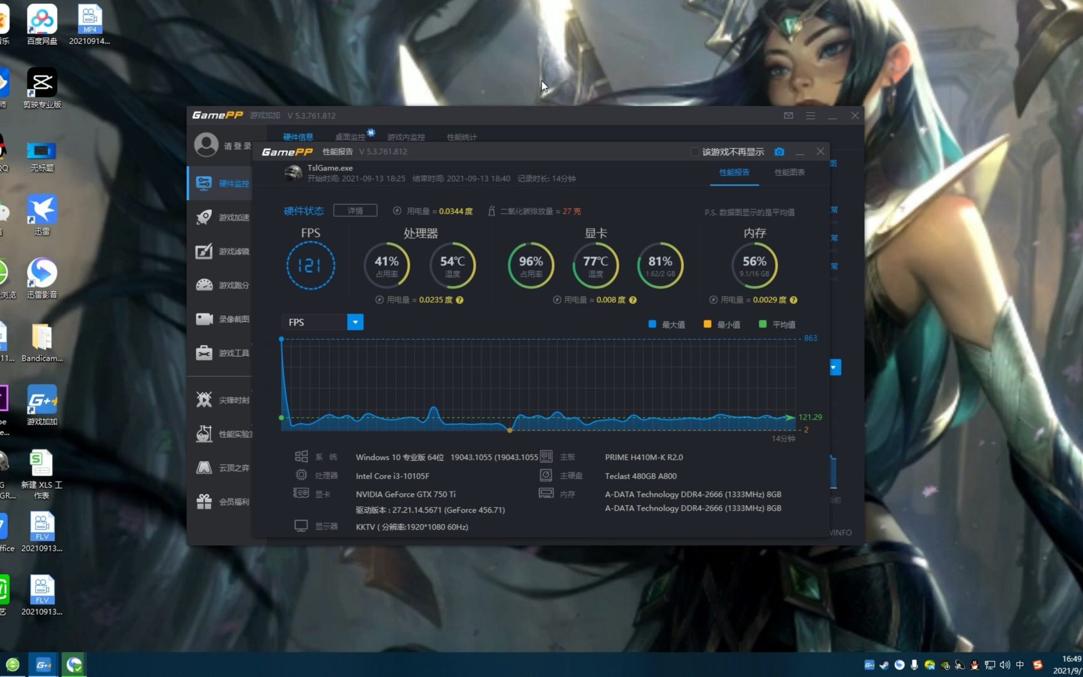Toggle 平均值 legend series
The height and width of the screenshot is (677, 1083).
pyautogui.click(x=777, y=324)
